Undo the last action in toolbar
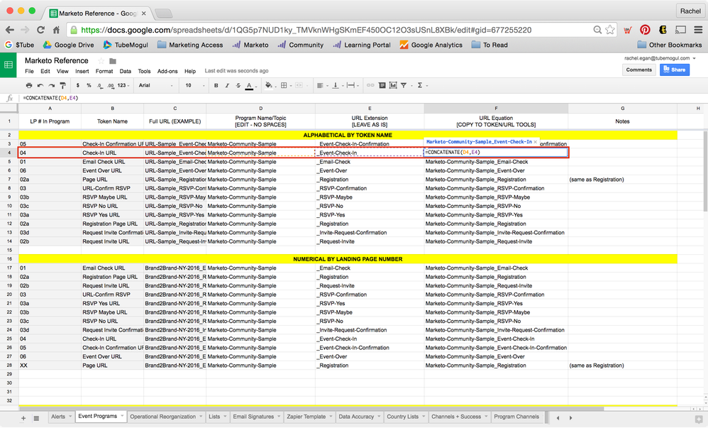Screen dimensions: 708x428 click(40, 85)
